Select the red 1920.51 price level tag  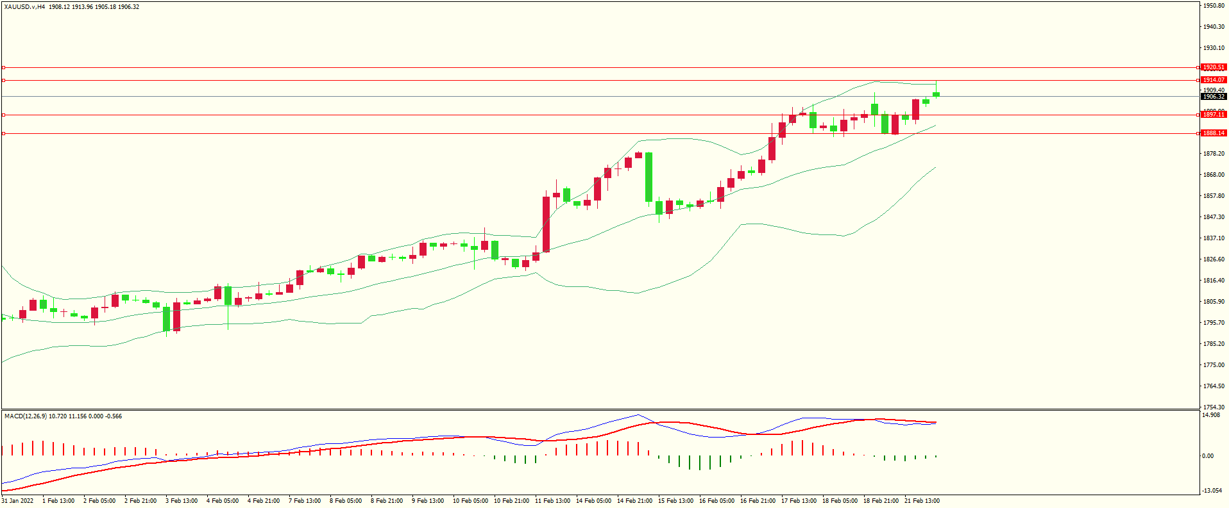[1214, 67]
